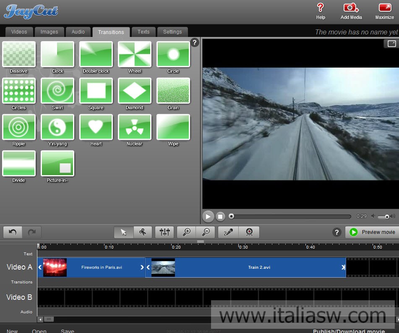The width and height of the screenshot is (399, 333).
Task: Click left trim handle of Fireworks clip
Action: (x=40, y=267)
